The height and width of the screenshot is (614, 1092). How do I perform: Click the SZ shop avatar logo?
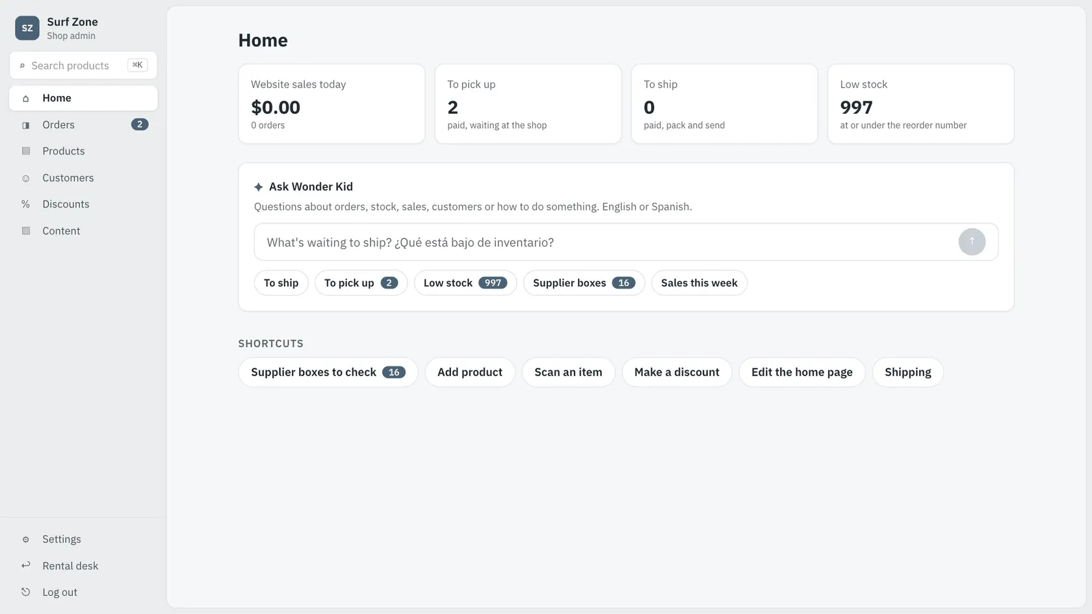pyautogui.click(x=27, y=28)
